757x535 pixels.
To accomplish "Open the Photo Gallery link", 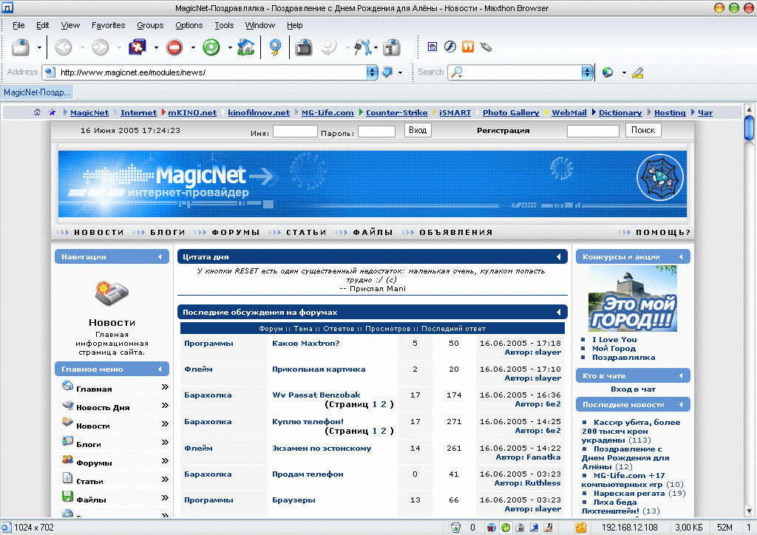I will point(511,112).
